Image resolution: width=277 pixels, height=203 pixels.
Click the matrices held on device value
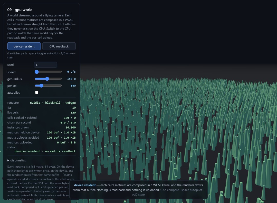pyautogui.click(x=61, y=132)
